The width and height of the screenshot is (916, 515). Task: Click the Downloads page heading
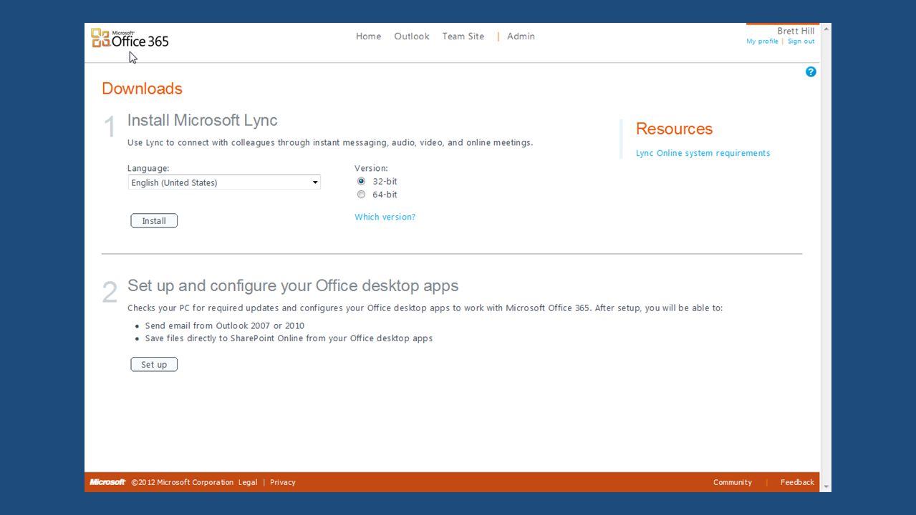click(x=142, y=89)
